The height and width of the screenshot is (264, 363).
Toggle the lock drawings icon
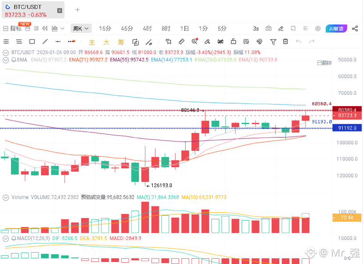[233, 42]
